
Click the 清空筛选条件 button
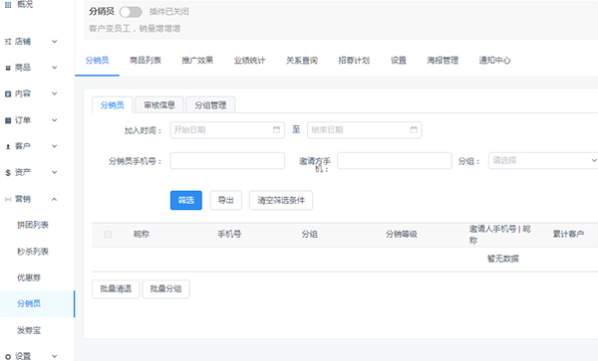[281, 201]
